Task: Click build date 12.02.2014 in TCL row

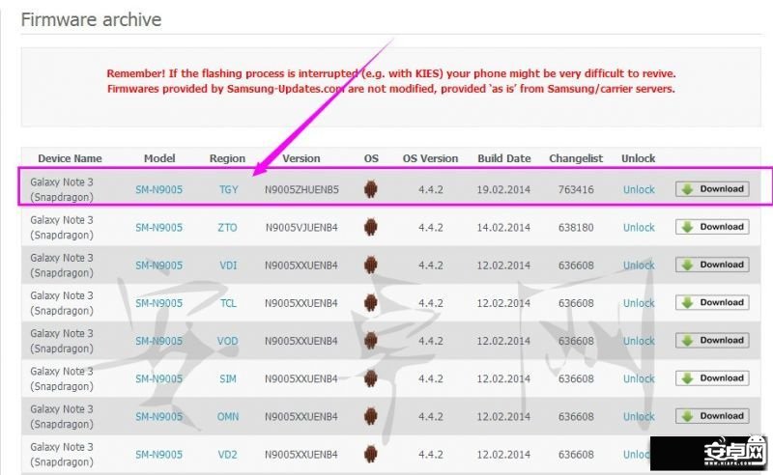Action: pyautogui.click(x=503, y=303)
